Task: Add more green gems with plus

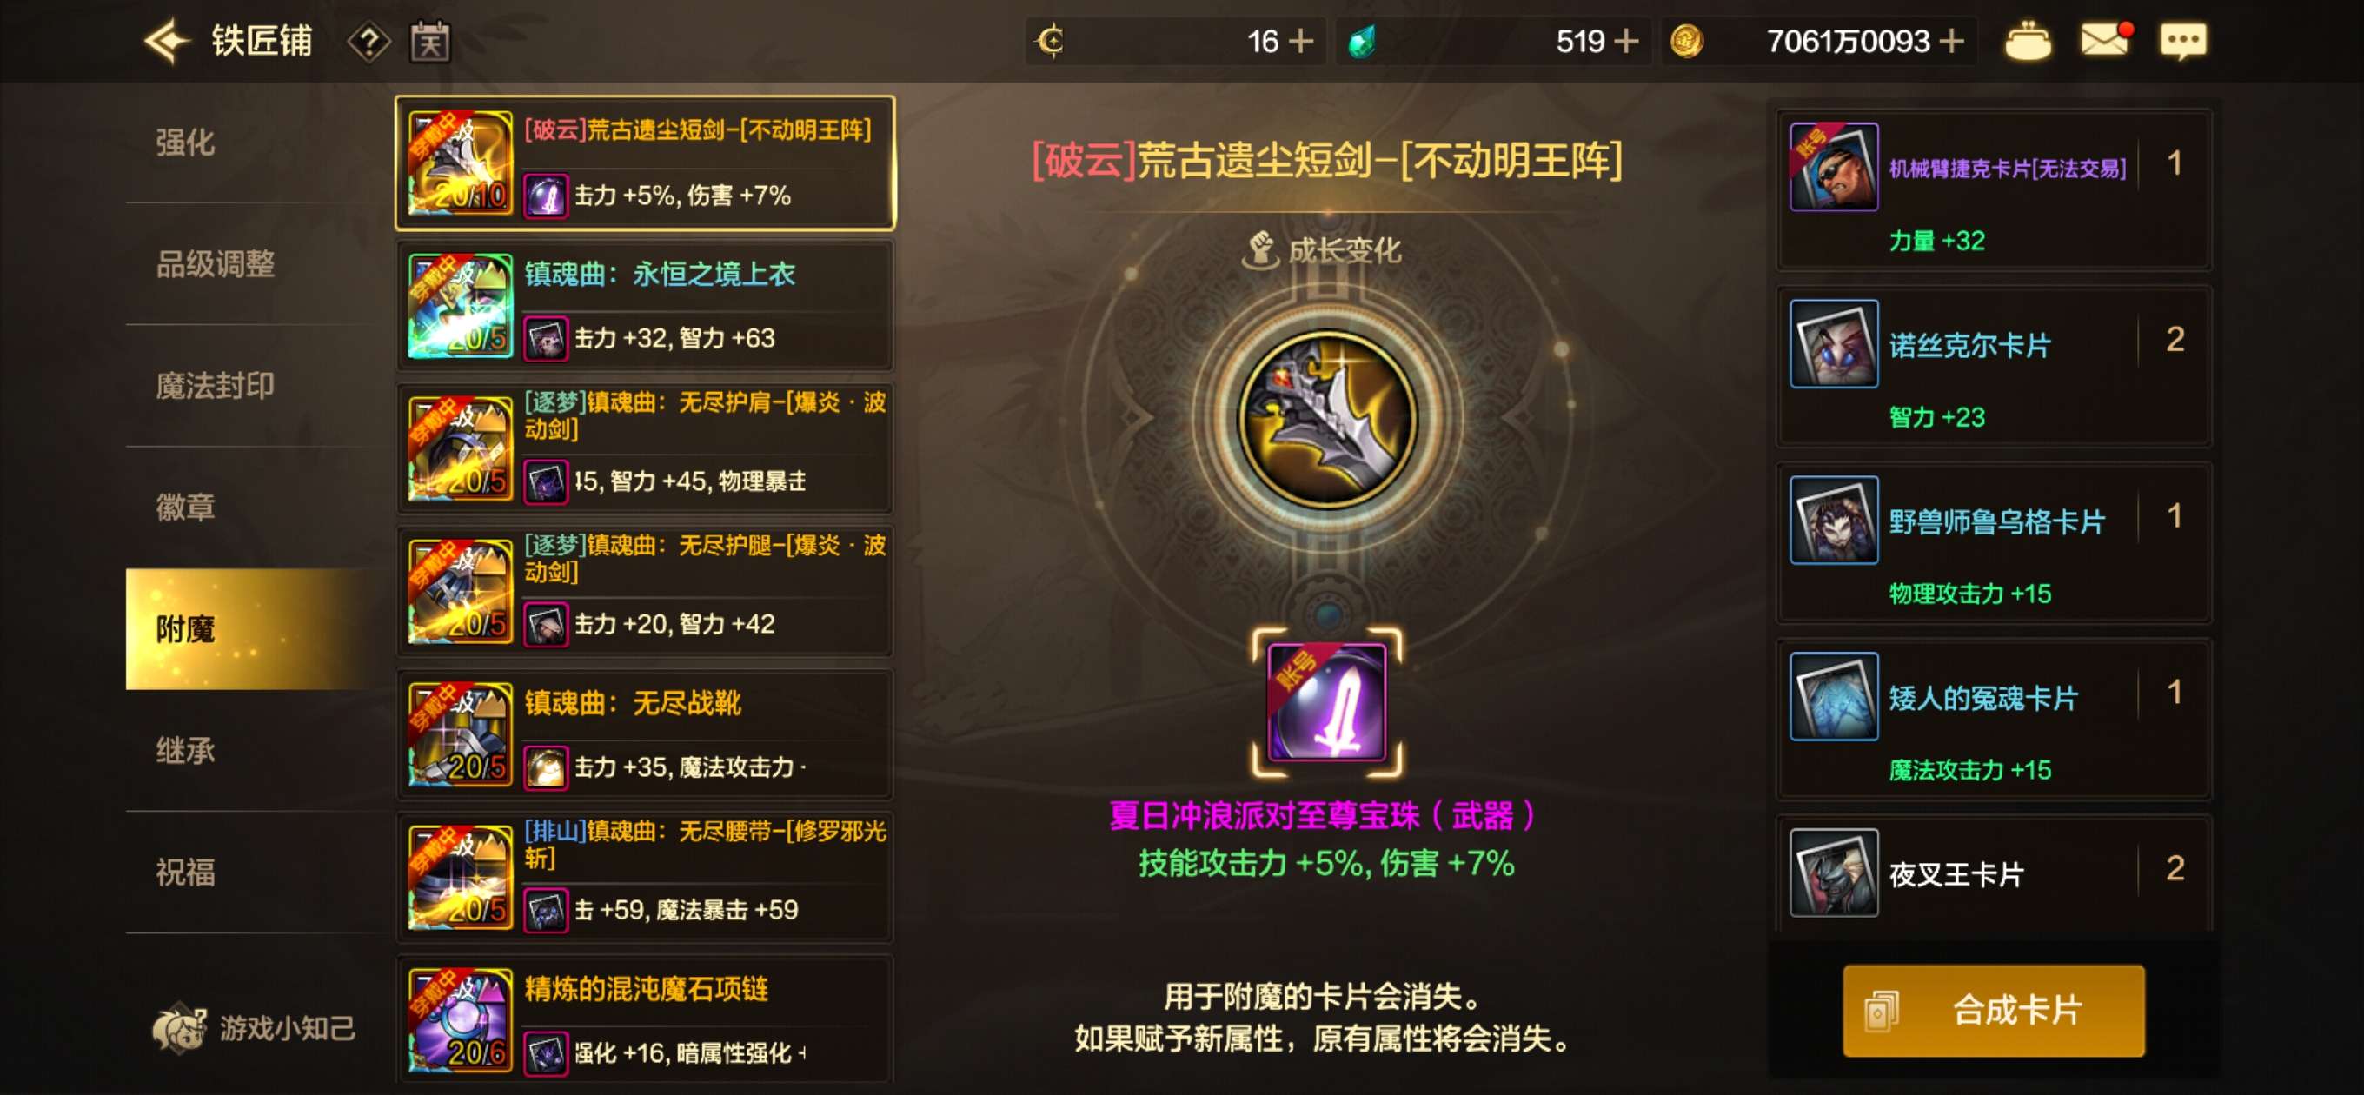Action: click(x=1626, y=42)
